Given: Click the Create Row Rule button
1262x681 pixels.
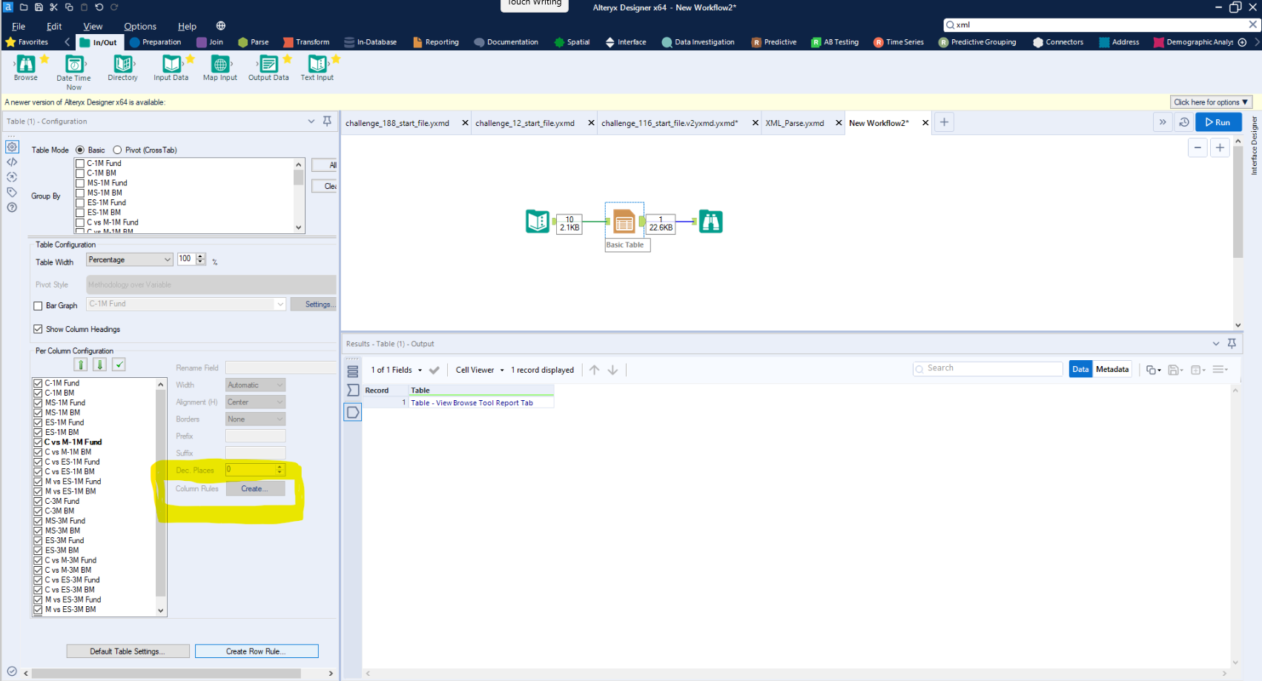Looking at the screenshot, I should [256, 651].
